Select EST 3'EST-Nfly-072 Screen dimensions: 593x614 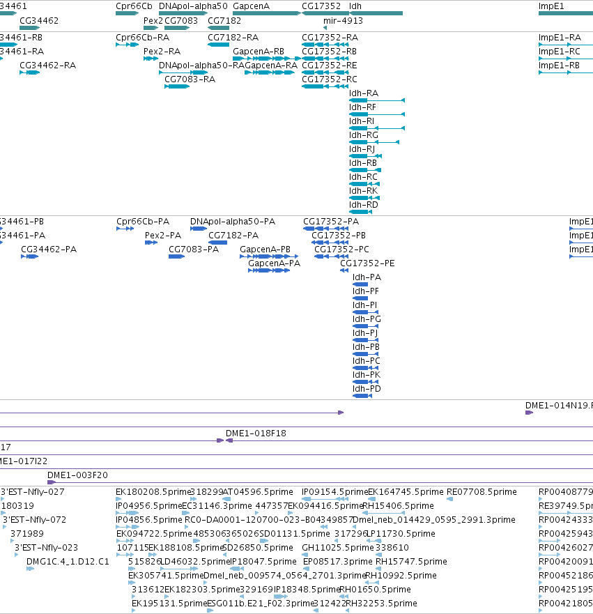34,520
